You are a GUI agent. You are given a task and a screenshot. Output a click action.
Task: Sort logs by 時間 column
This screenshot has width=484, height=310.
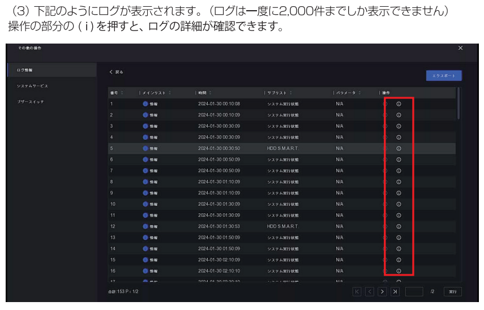tap(205, 93)
